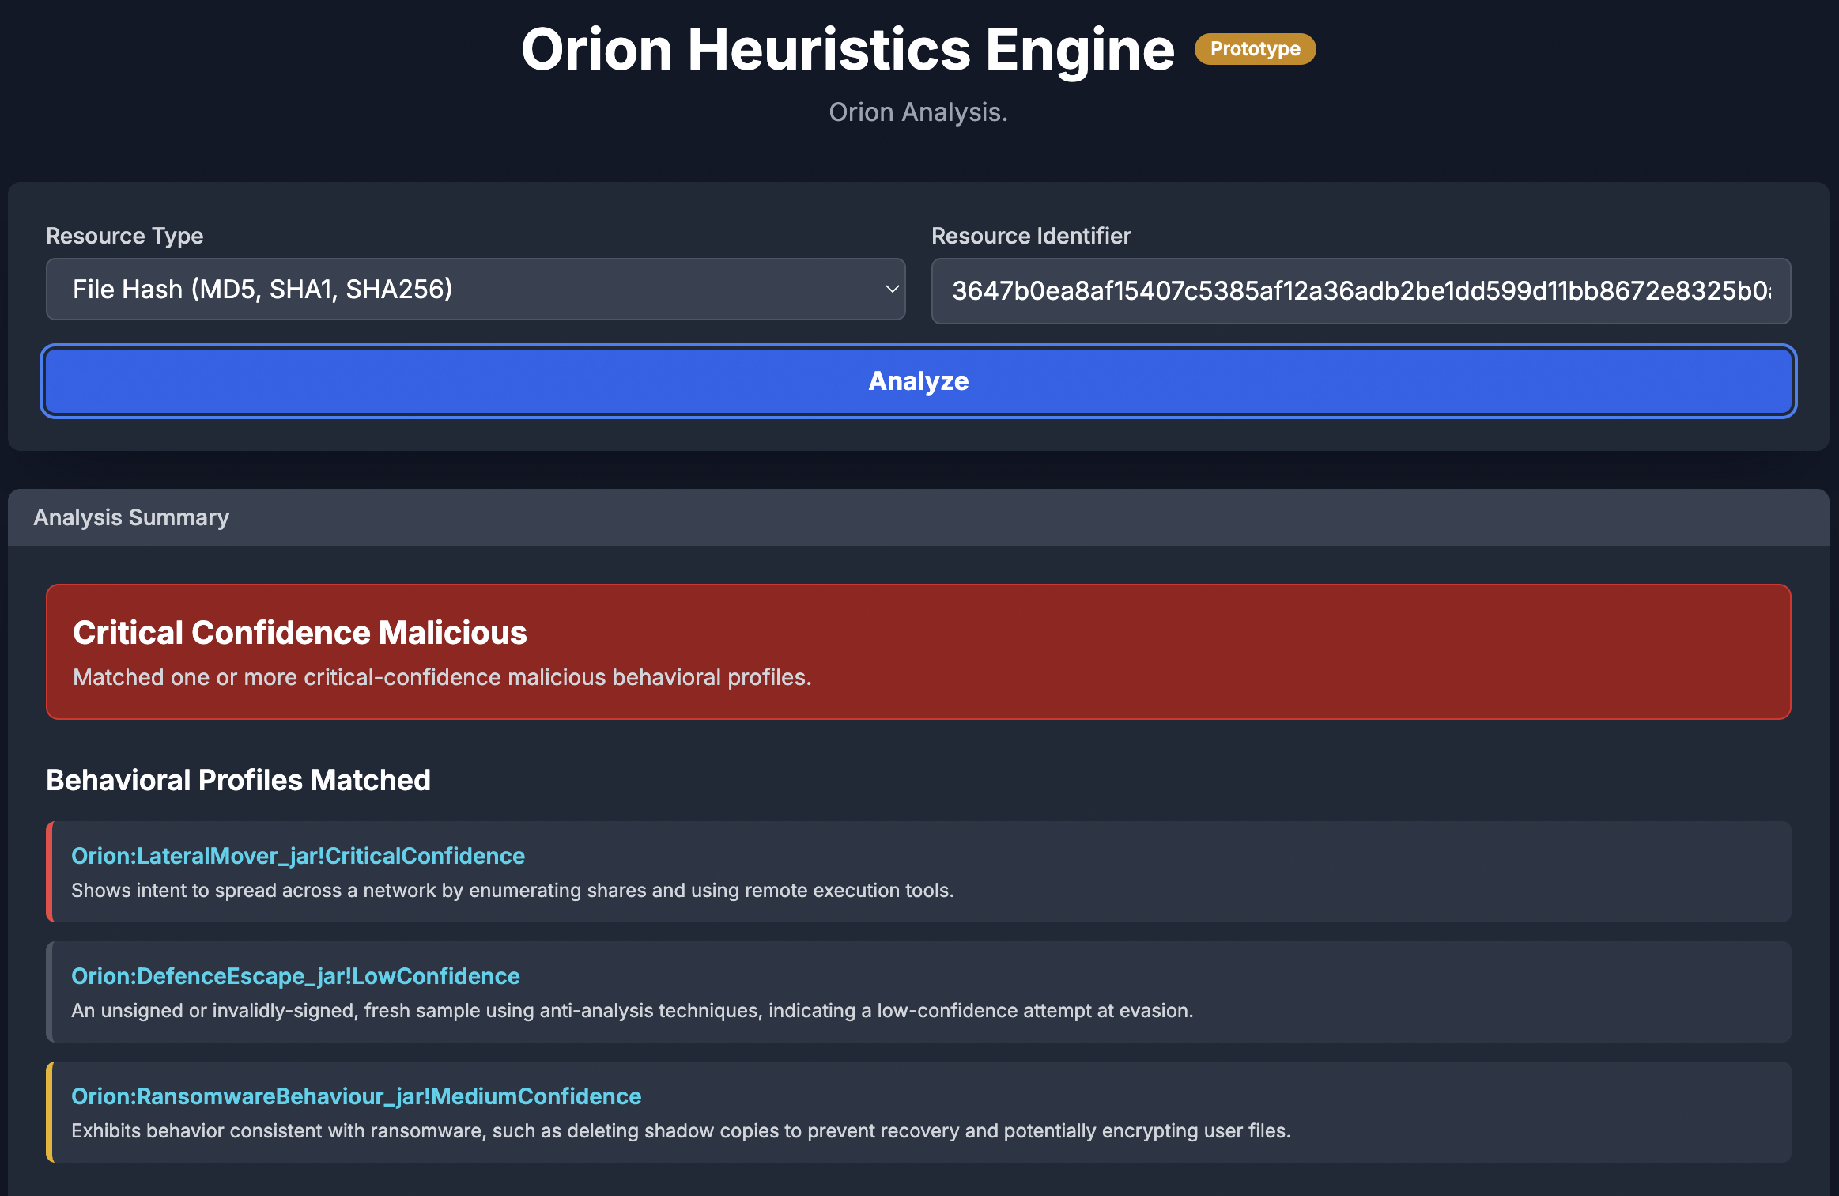Click File Hash (MD5, SHA1, SHA256) option text
This screenshot has width=1839, height=1196.
pyautogui.click(x=262, y=290)
